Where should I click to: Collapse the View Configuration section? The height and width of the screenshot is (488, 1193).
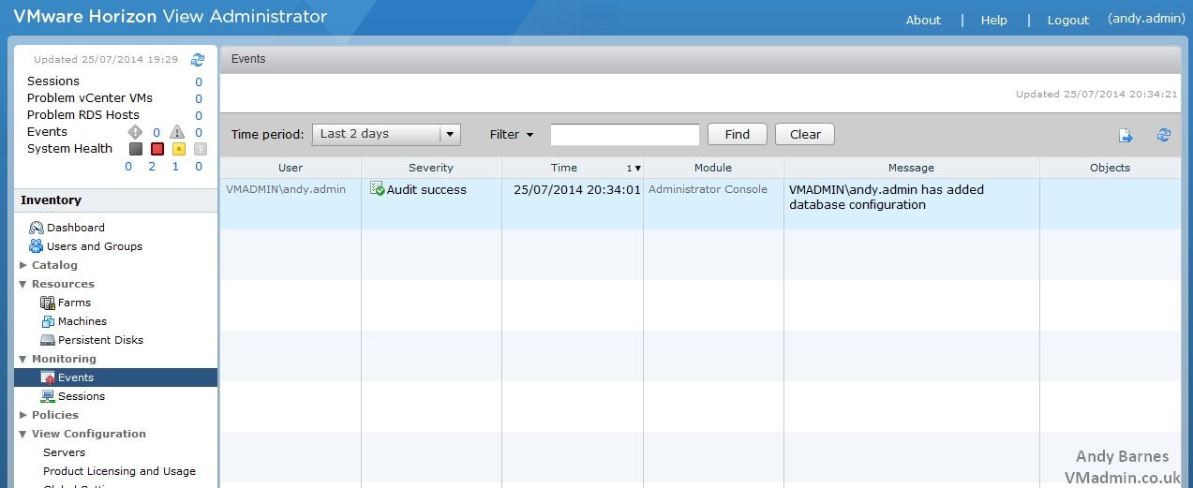(x=23, y=434)
